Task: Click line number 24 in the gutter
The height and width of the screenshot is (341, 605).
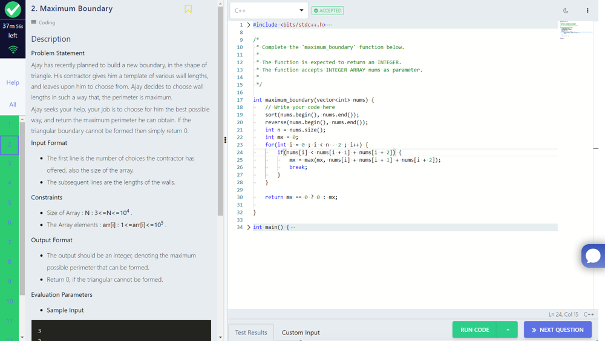Action: [240, 152]
